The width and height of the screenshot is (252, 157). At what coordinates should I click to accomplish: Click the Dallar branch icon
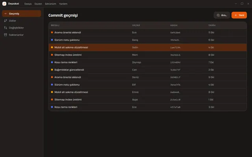[6, 21]
